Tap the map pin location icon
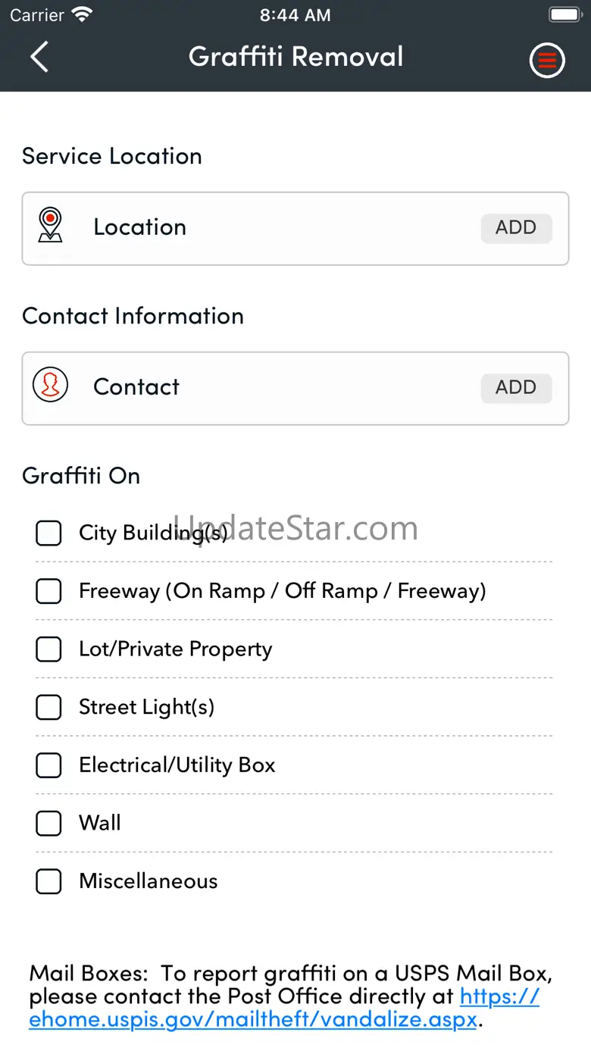This screenshot has width=591, height=1051. [x=50, y=226]
